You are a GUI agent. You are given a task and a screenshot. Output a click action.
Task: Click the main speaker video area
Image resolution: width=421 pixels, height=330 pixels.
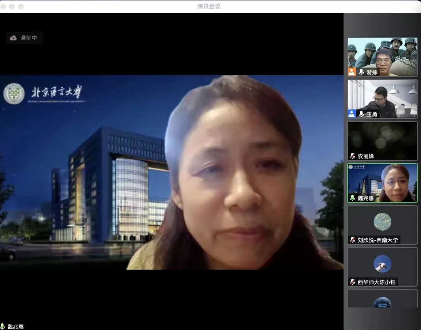point(172,171)
